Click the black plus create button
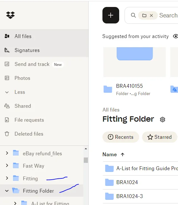The image size is (178, 205). 111,15
